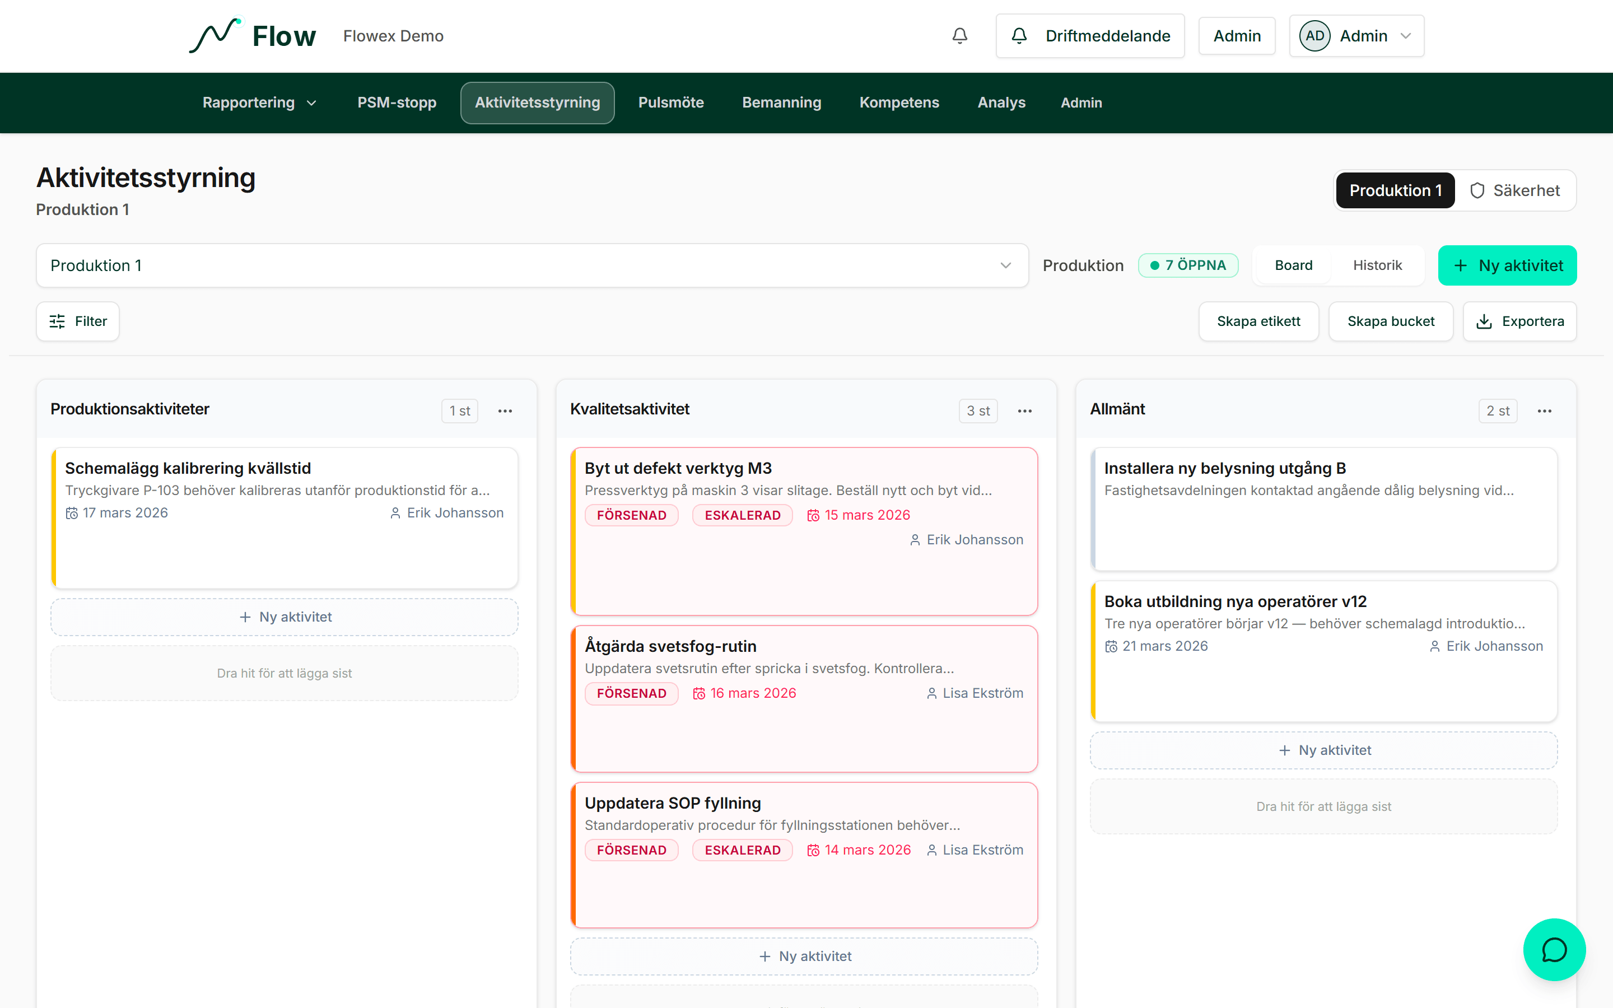Open the notification bell icon

coord(960,35)
